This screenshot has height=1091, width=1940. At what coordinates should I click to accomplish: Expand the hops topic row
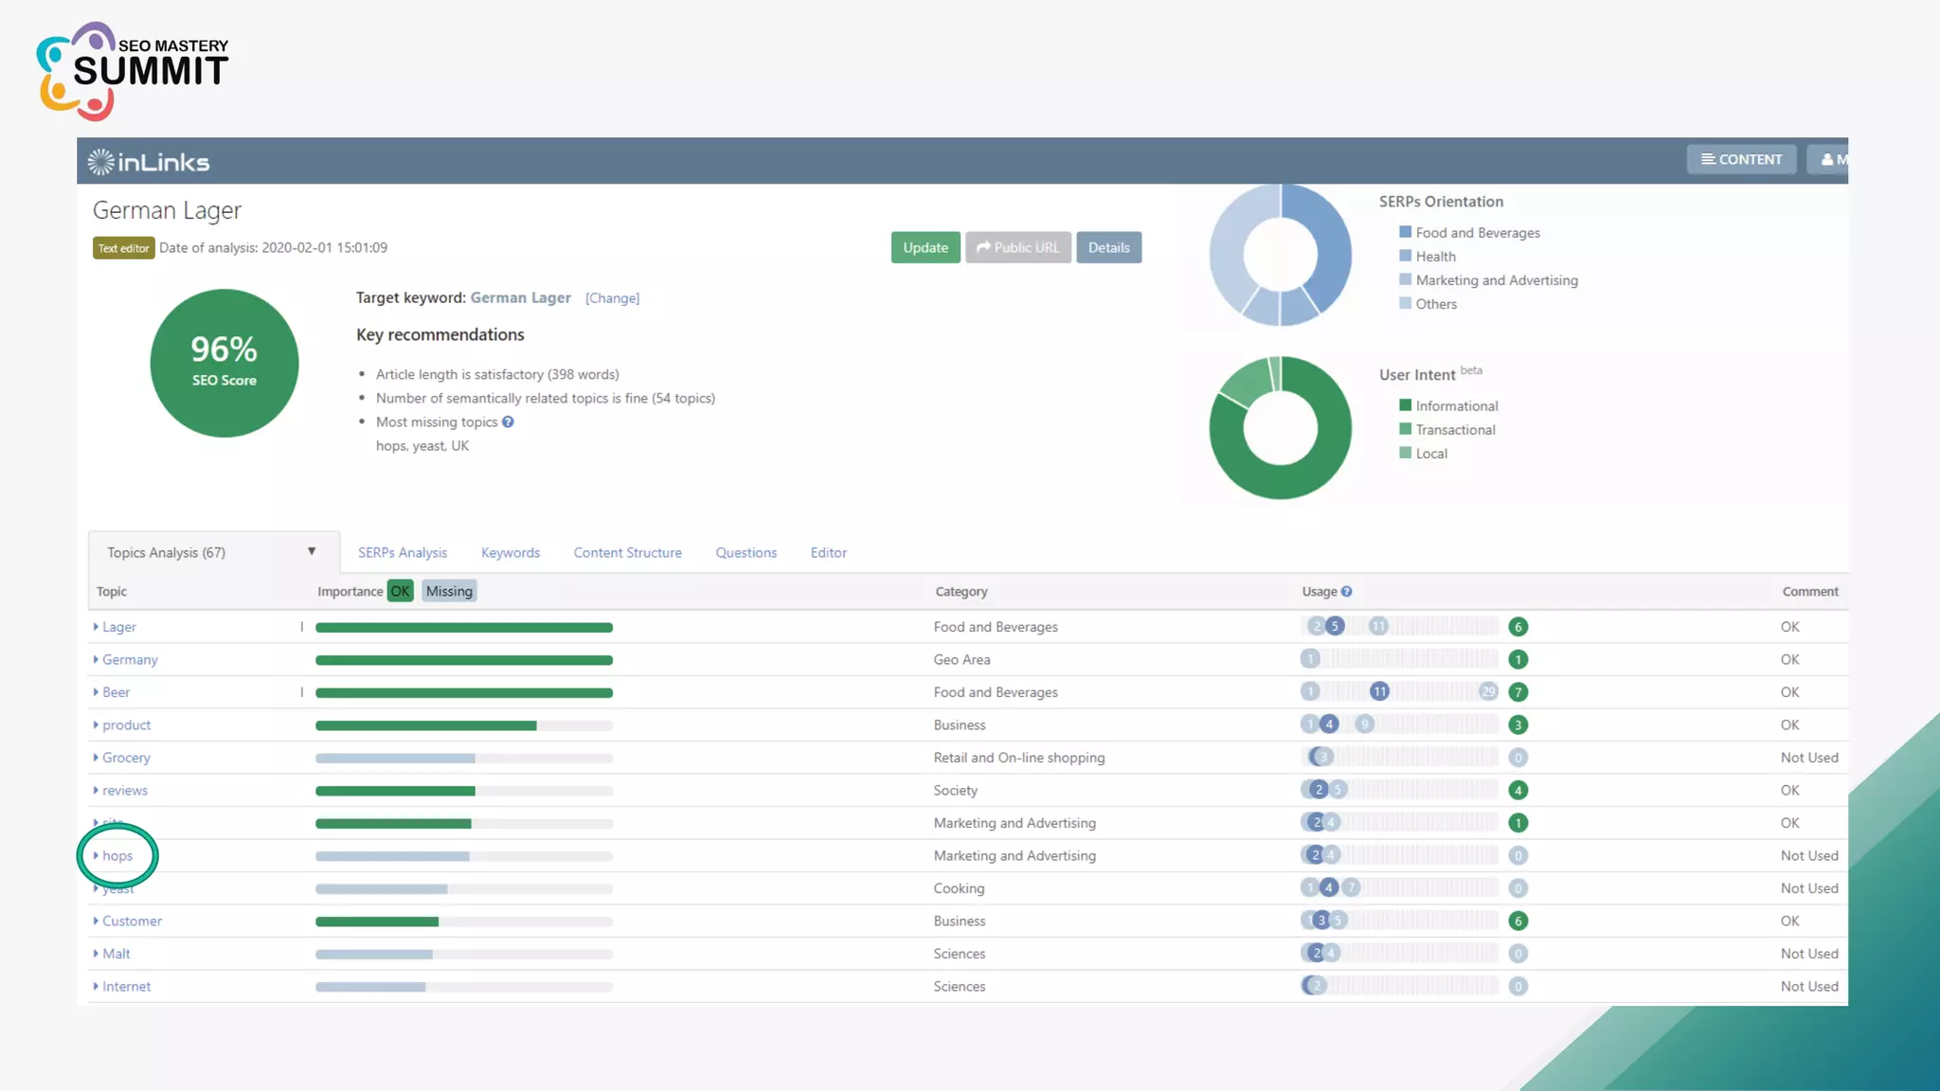tap(96, 856)
